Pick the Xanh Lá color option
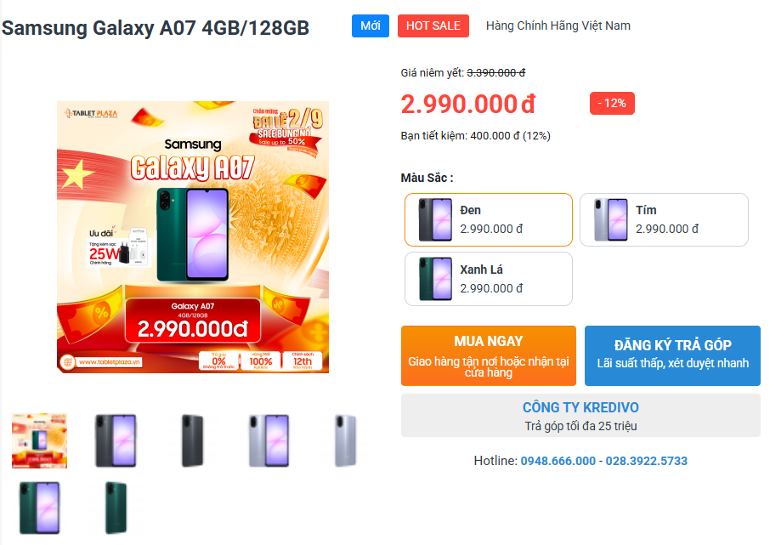This screenshot has height=545, width=770. (x=489, y=279)
